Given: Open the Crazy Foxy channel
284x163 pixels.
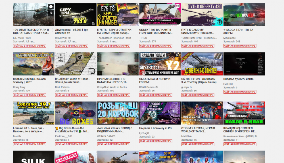Looking at the screenshot, I should (19, 87).
